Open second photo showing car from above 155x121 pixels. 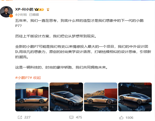(x=66, y=97)
